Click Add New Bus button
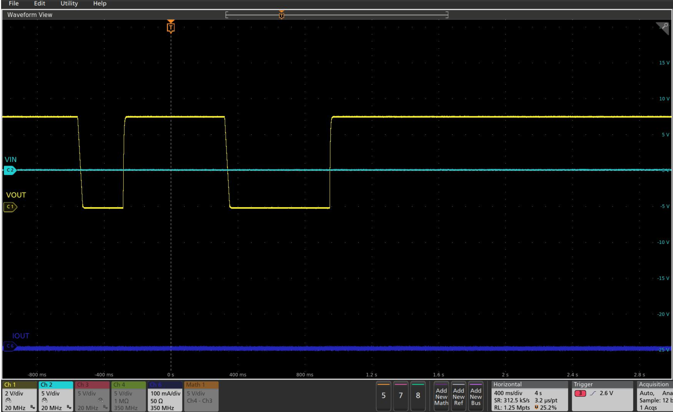The height and width of the screenshot is (412, 673). (476, 396)
